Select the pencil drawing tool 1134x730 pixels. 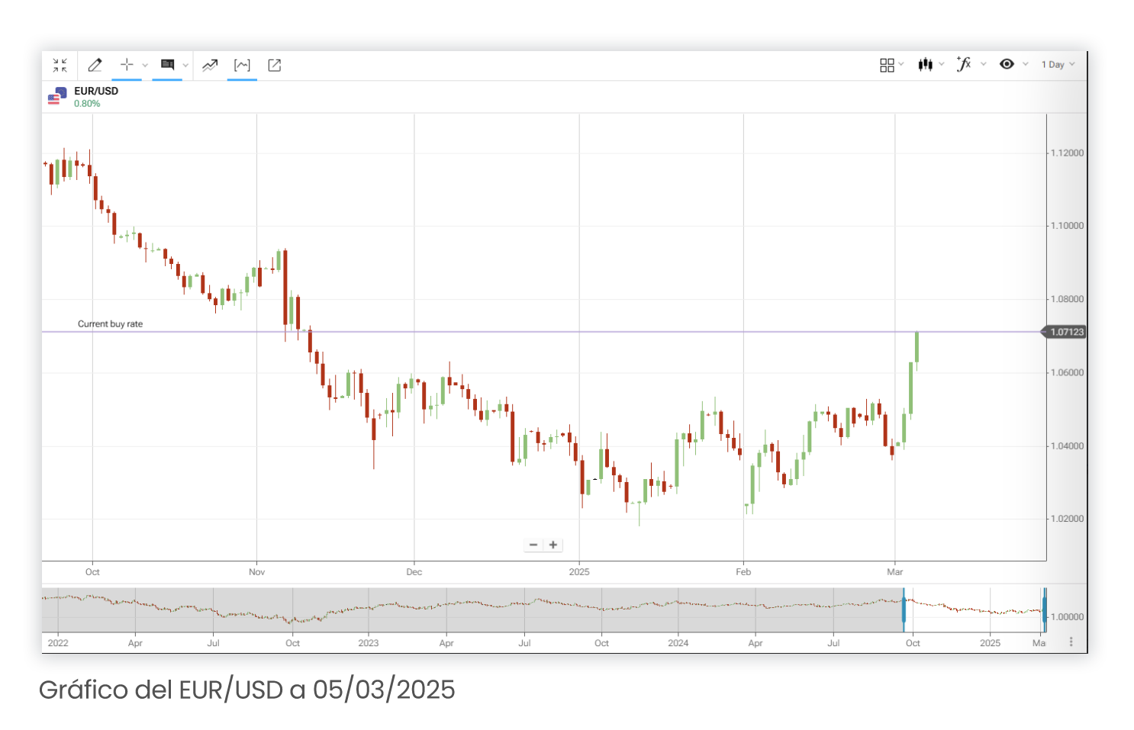(95, 65)
